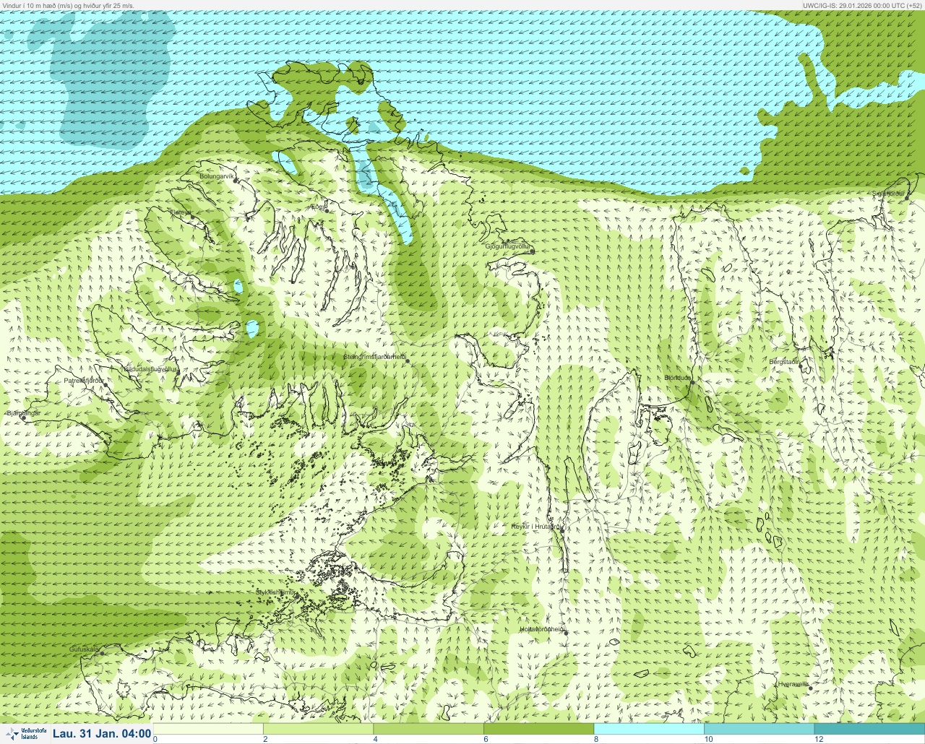This screenshot has width=925, height=744.
Task: Click the 'Lau. 31 Jan. 04:00' forecast time label
Action: click(x=102, y=734)
